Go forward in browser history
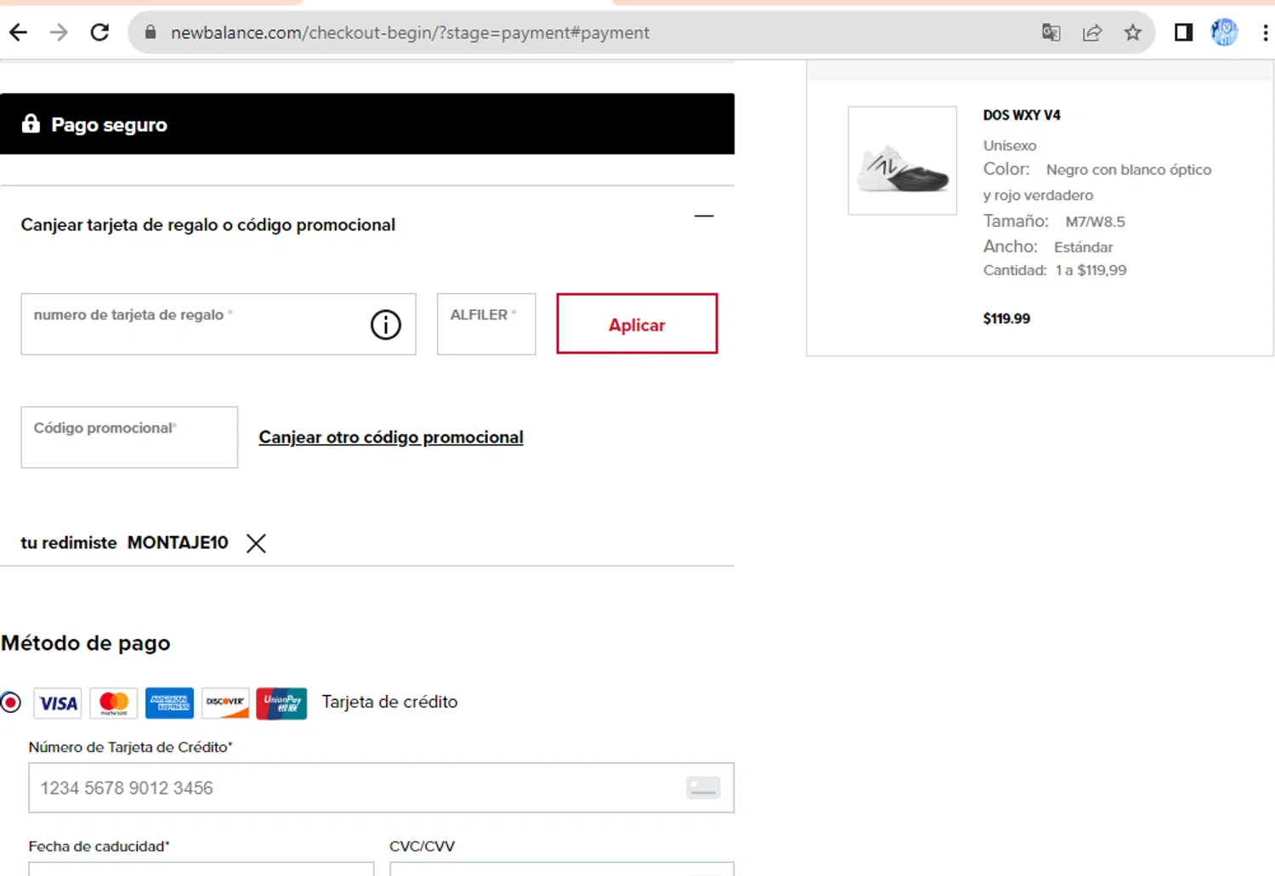 [x=59, y=32]
